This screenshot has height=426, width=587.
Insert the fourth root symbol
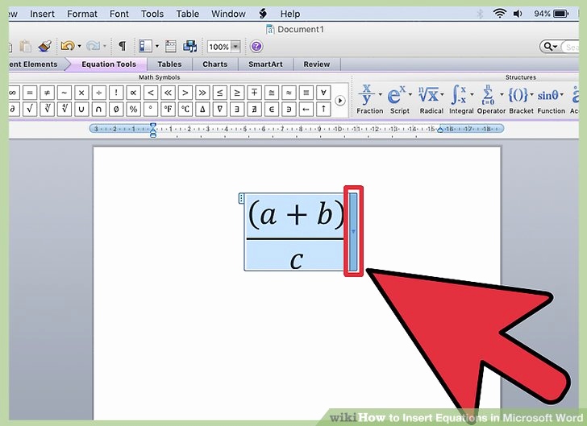coord(64,110)
